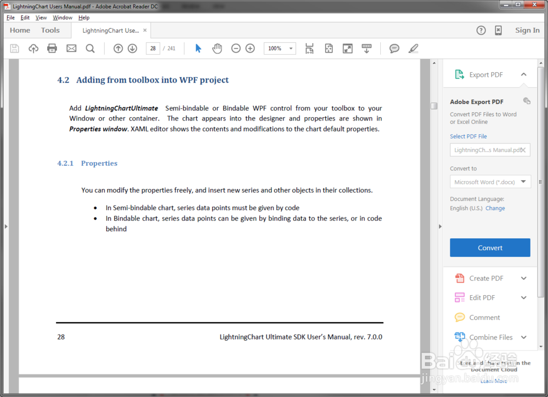
Task: Activate the Hand pan tool
Action: tap(217, 48)
